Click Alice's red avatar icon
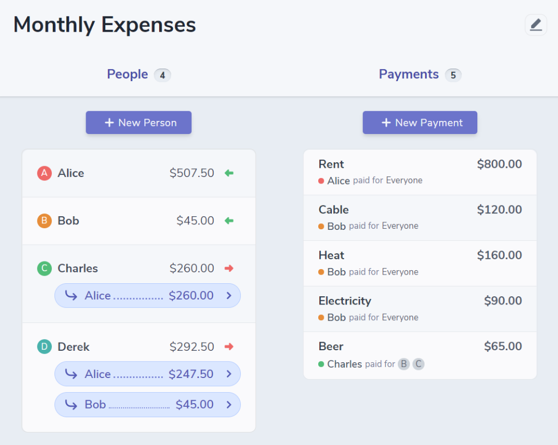The height and width of the screenshot is (445, 558). tap(44, 173)
